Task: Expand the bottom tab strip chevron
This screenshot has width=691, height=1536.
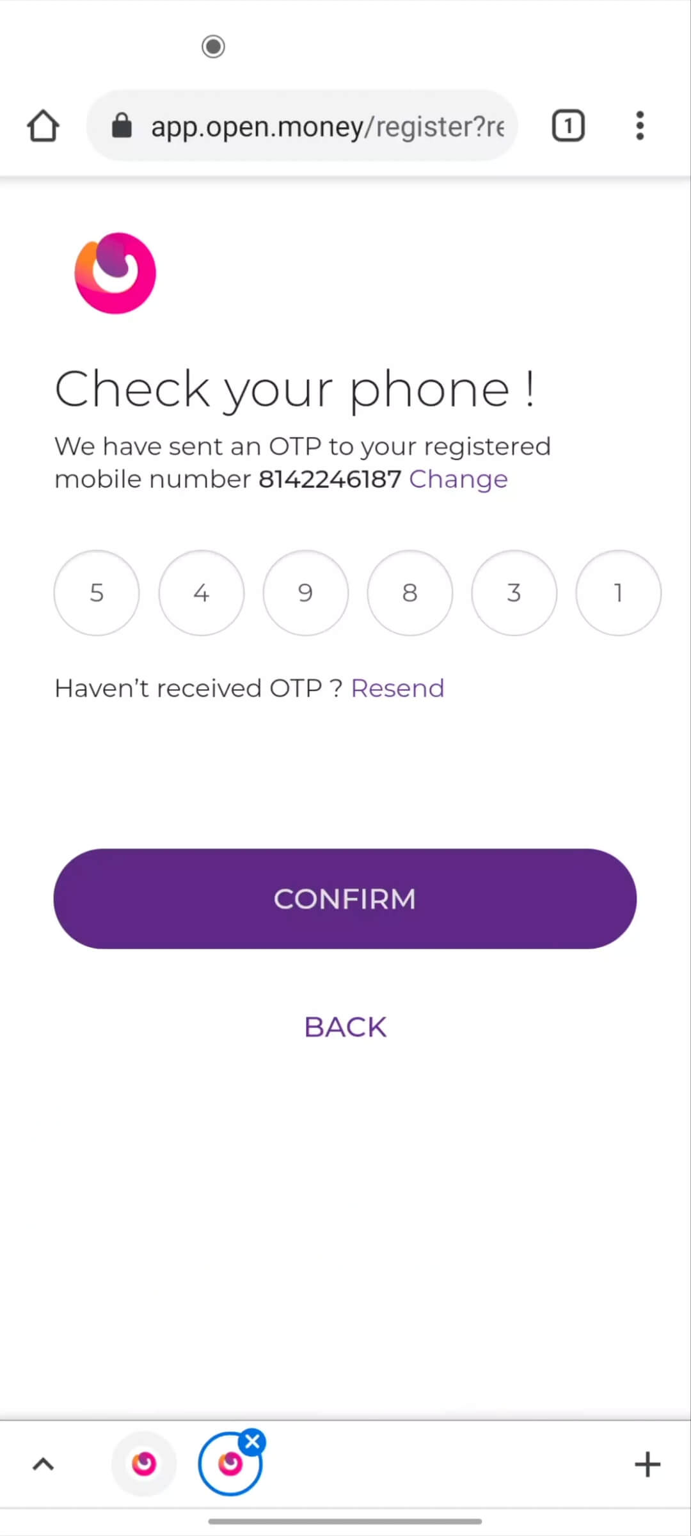Action: tap(44, 1464)
